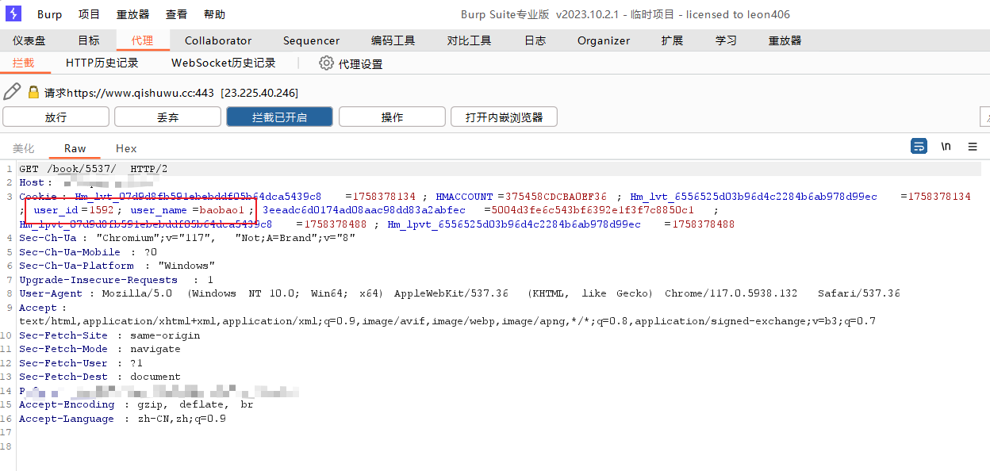This screenshot has height=471, width=990.
Task: Click the 放行 forward button
Action: [56, 117]
